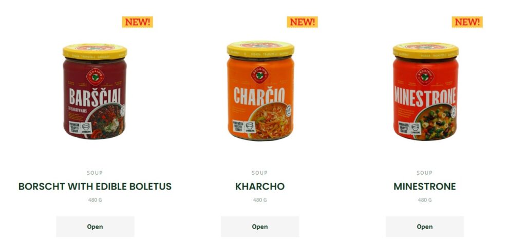Open the Minestrone soup product page

tap(425, 226)
